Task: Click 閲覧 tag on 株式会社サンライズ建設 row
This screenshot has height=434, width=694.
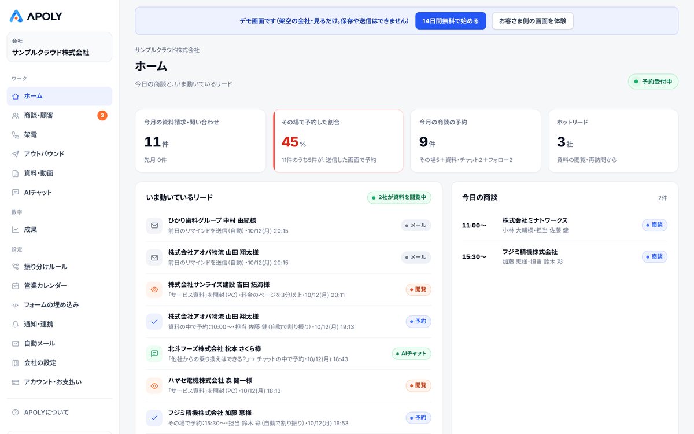Action: click(418, 289)
